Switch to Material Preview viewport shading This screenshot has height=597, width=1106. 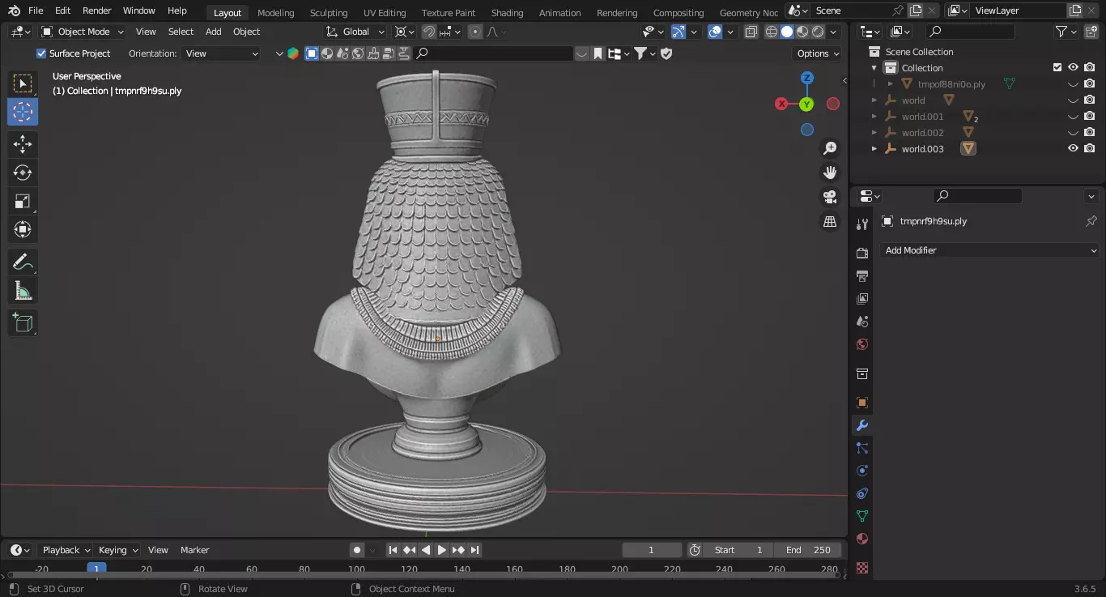[x=802, y=32]
